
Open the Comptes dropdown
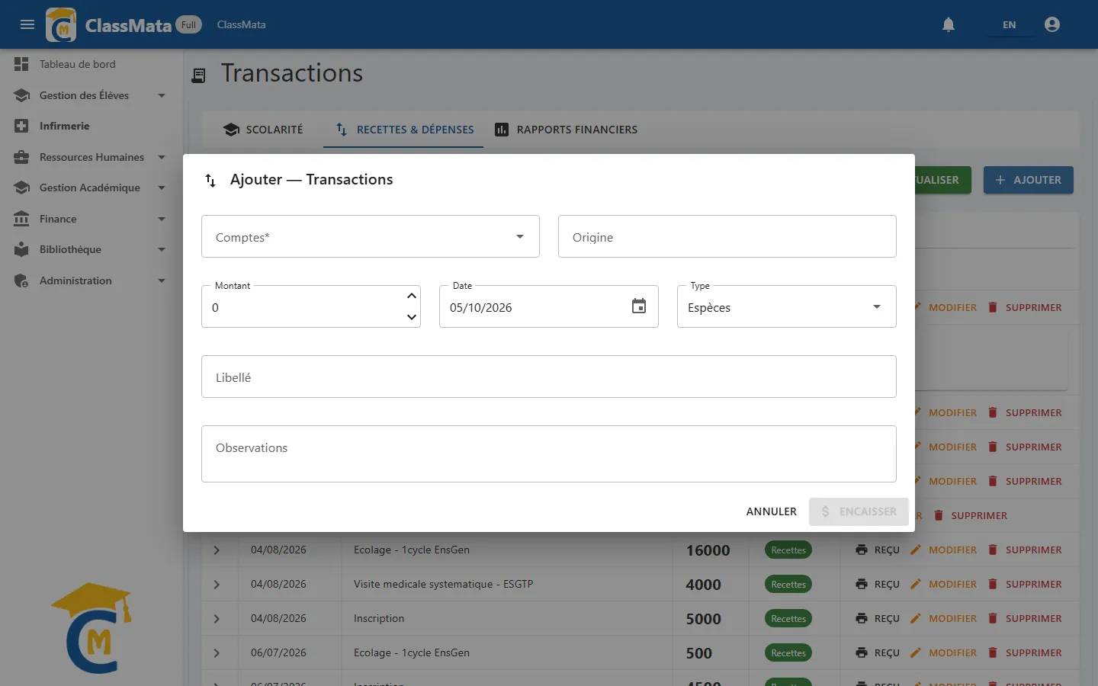371,236
